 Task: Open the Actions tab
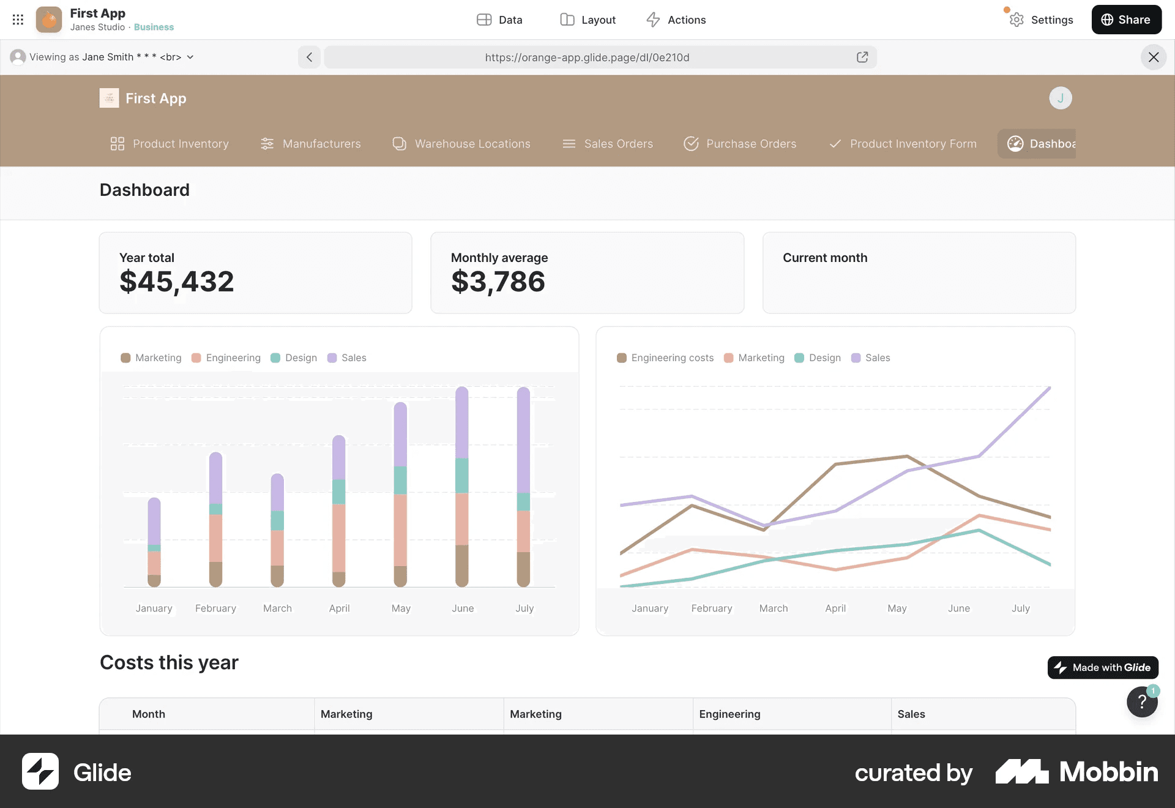pyautogui.click(x=676, y=20)
